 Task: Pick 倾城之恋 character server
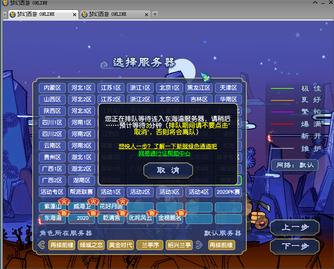pyautogui.click(x=91, y=245)
